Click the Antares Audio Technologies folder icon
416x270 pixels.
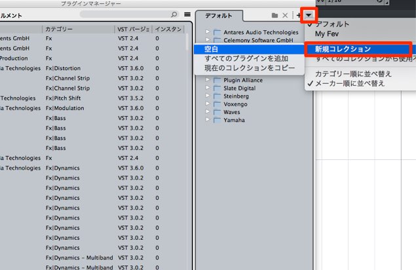point(217,32)
